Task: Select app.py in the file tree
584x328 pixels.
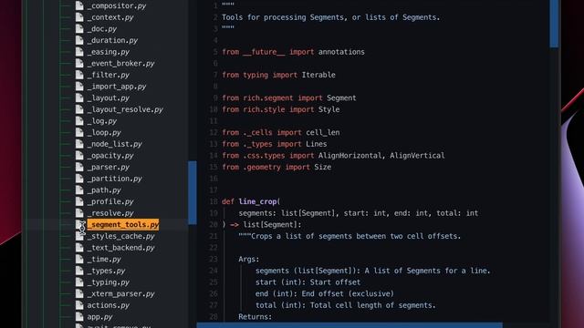Action: (99, 317)
